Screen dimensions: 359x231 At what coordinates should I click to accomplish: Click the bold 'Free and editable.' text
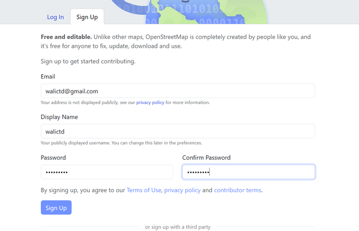(66, 37)
